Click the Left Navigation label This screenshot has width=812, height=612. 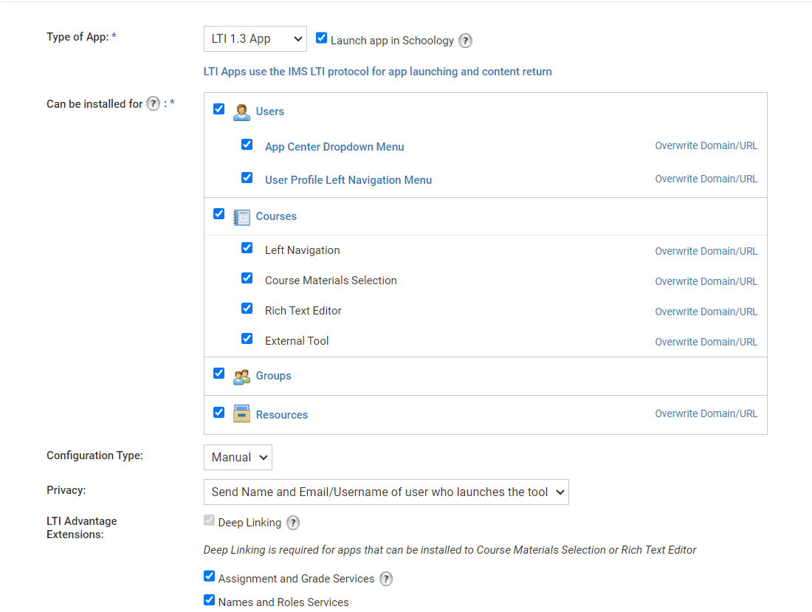click(x=303, y=250)
